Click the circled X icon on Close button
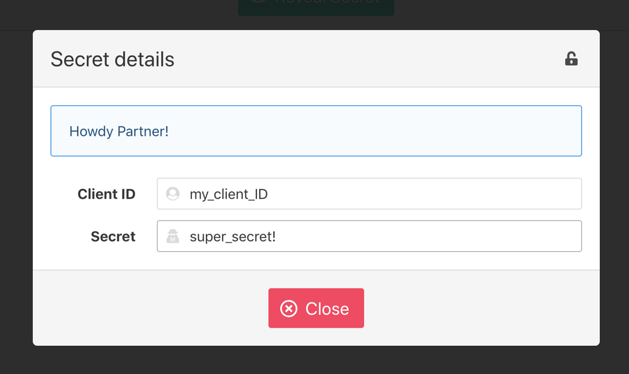The image size is (629, 374). point(288,309)
